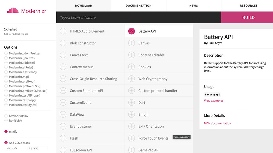Click the Build button

pyautogui.click(x=247, y=17)
